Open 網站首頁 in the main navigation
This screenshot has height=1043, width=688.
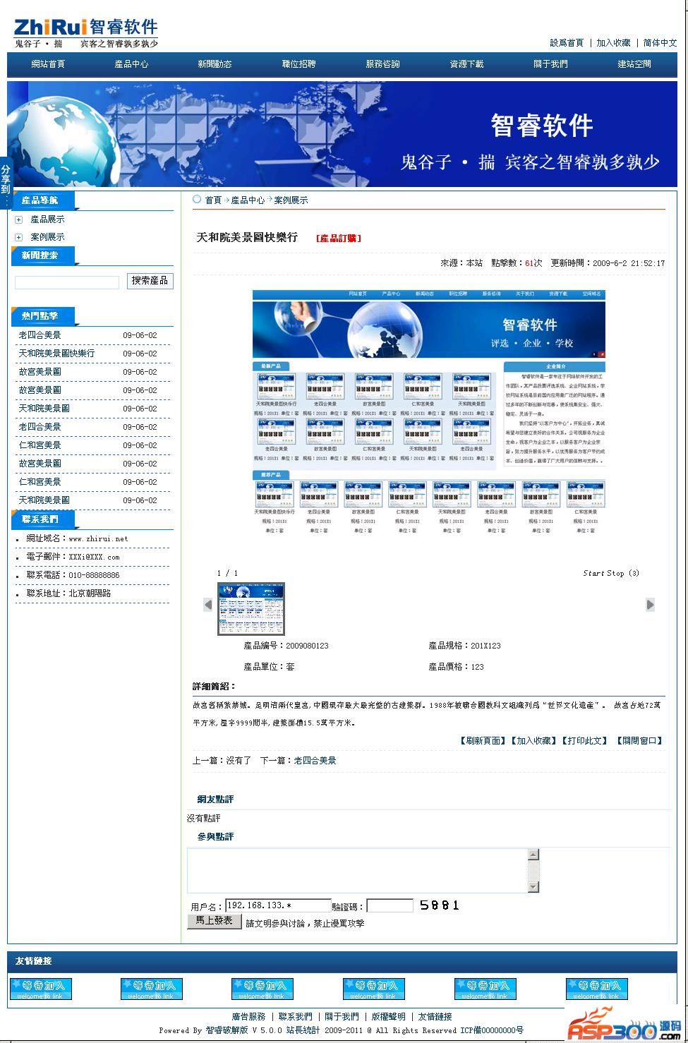pyautogui.click(x=48, y=64)
